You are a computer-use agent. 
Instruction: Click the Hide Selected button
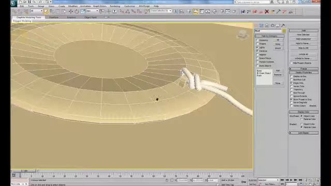(304, 35)
